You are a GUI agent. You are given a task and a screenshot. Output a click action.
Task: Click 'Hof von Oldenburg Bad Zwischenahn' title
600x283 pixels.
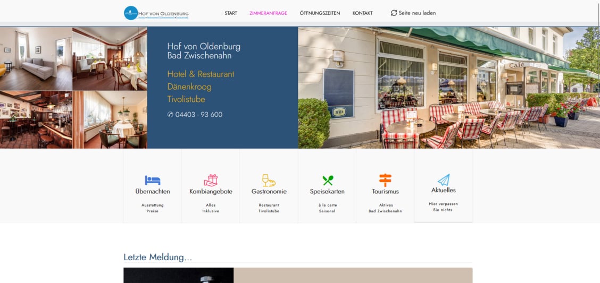(x=204, y=51)
